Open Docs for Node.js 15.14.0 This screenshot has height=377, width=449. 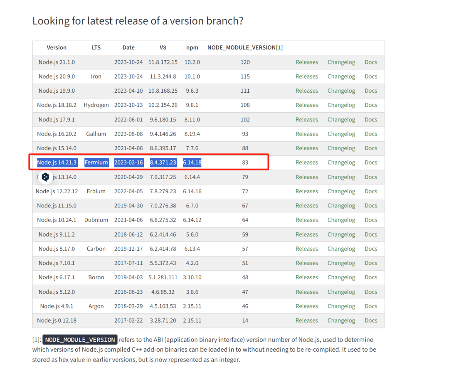click(x=371, y=148)
